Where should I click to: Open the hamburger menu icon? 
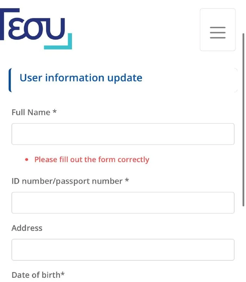click(217, 32)
